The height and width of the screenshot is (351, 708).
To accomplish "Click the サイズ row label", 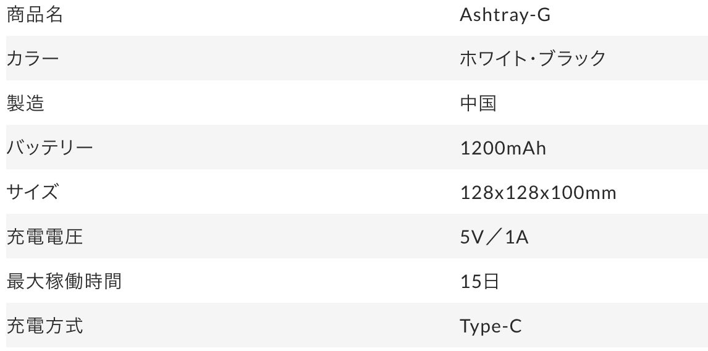I will 32,192.
